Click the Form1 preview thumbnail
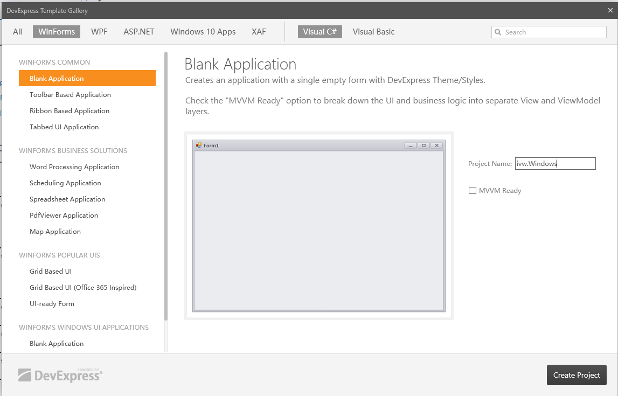Image resolution: width=618 pixels, height=396 pixels. [319, 226]
